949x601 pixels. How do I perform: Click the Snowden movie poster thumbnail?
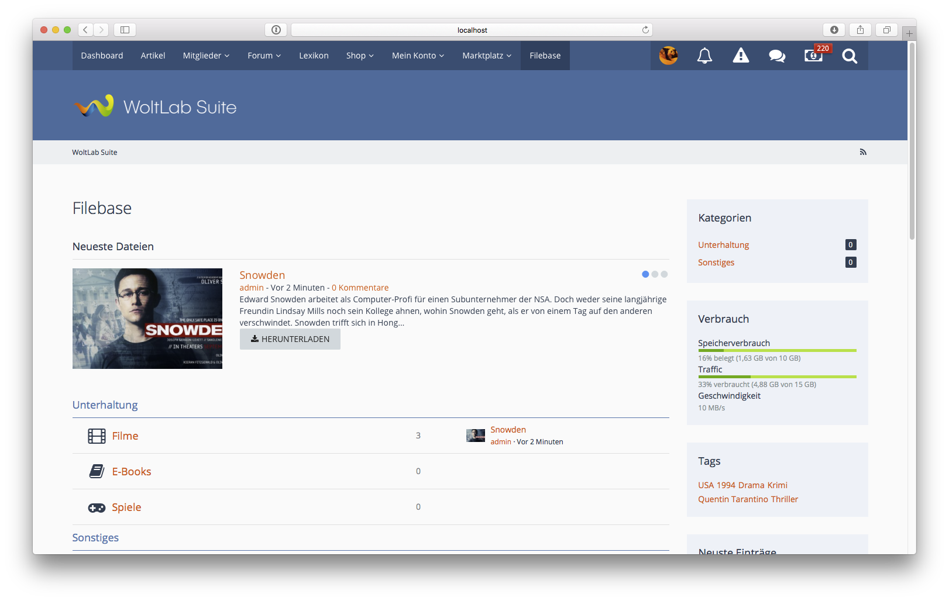point(147,319)
